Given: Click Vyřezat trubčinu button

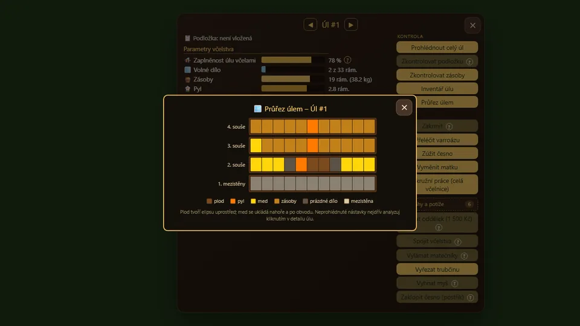Looking at the screenshot, I should pyautogui.click(x=437, y=269).
